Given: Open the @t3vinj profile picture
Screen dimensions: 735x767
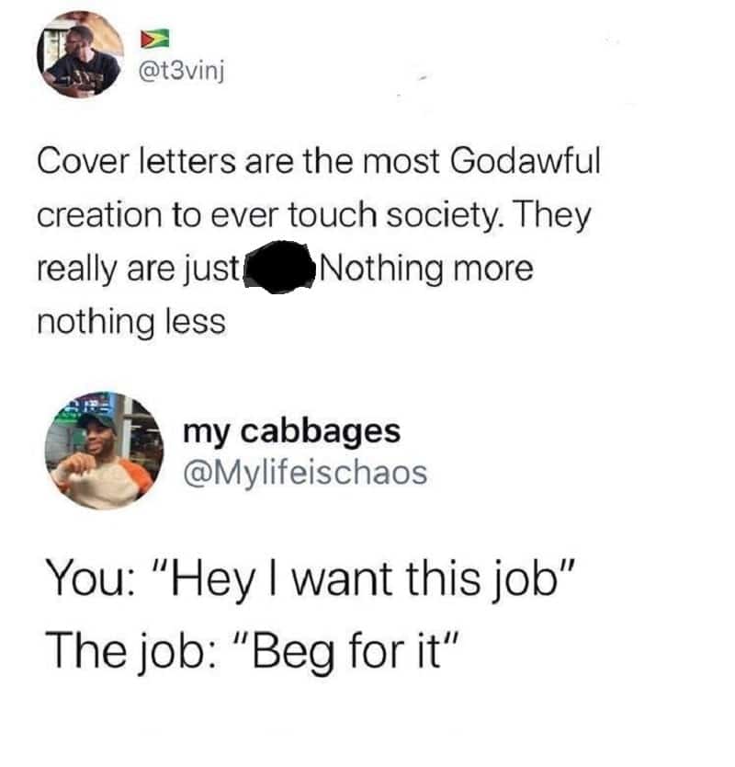Looking at the screenshot, I should (80, 55).
